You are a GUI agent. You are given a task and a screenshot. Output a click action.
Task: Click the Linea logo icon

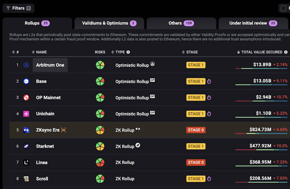[26, 163]
